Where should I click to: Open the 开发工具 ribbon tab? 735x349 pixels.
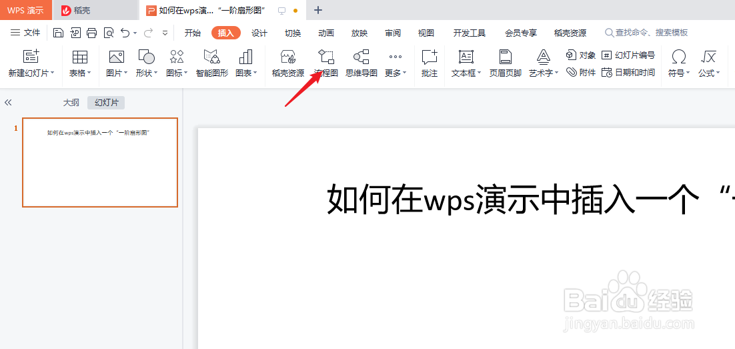pos(470,33)
